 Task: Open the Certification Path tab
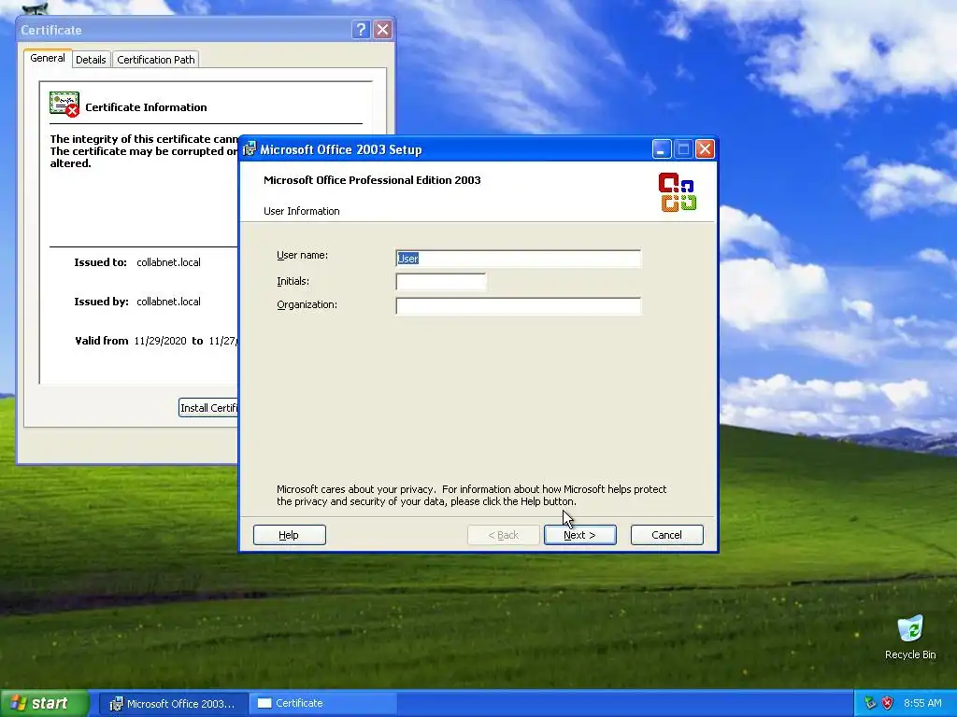[156, 59]
